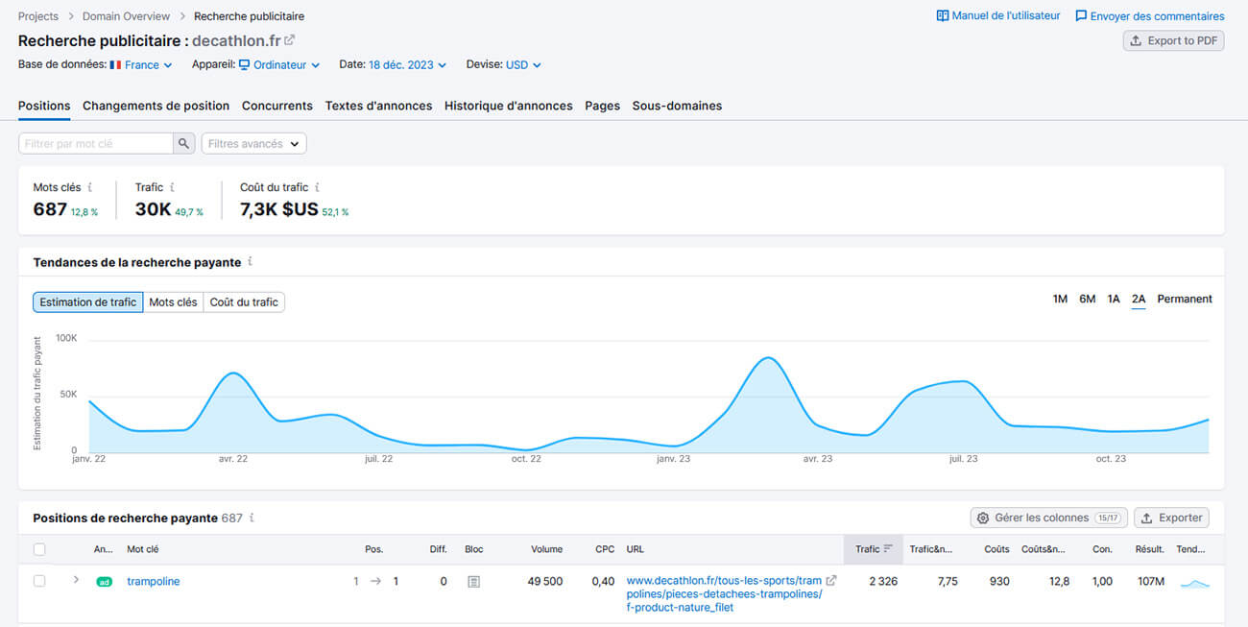The image size is (1248, 627).
Task: Open the date dropdown 18 déc. 2023
Action: tap(408, 65)
